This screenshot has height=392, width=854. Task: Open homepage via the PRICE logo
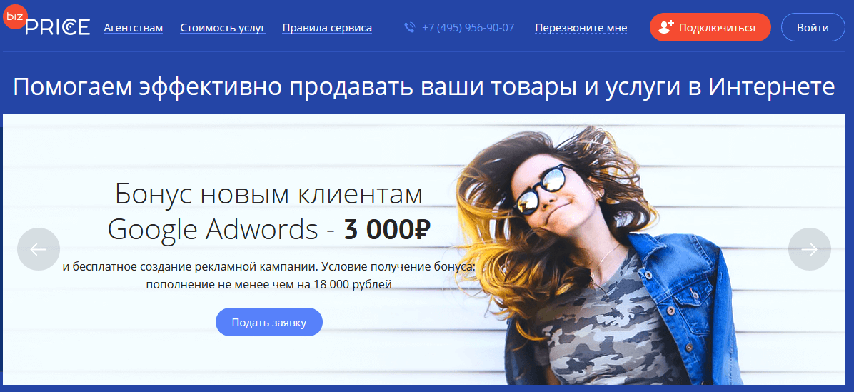(x=58, y=26)
